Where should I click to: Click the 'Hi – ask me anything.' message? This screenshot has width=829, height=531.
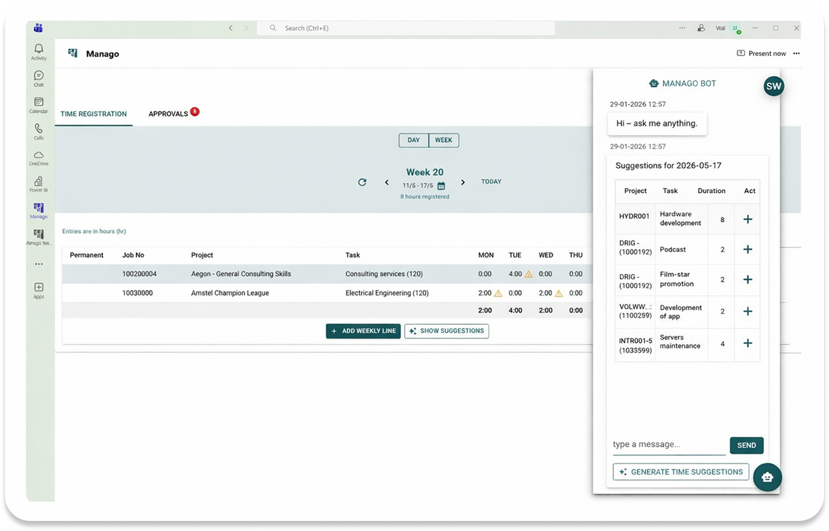click(x=657, y=123)
